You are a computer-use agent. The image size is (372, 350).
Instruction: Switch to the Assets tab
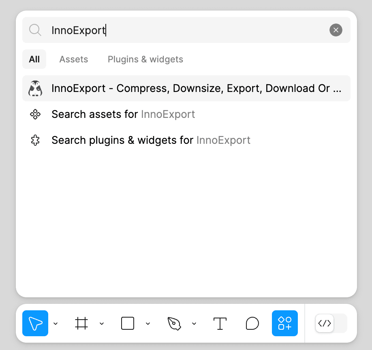[73, 59]
